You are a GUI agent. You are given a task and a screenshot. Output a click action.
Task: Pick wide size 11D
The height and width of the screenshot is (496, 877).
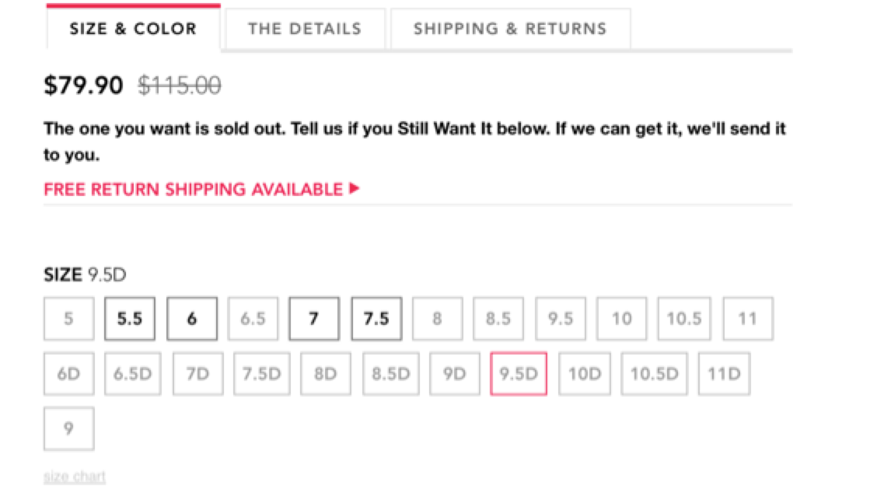coord(724,374)
